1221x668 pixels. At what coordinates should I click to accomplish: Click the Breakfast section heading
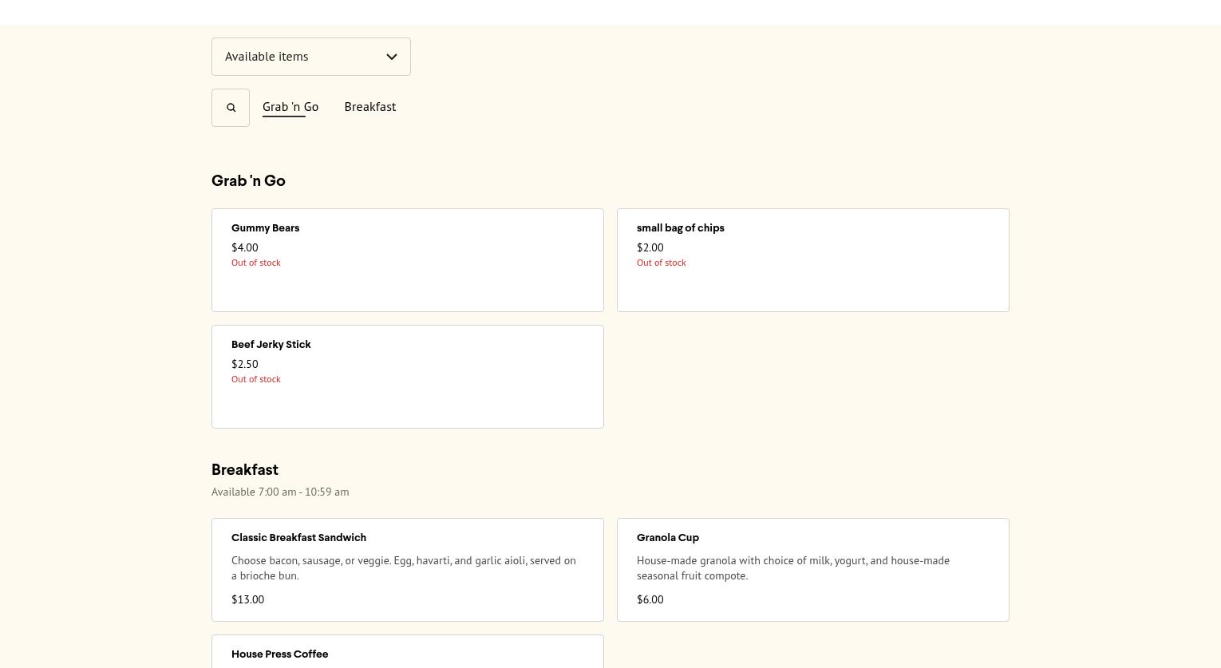coord(244,470)
